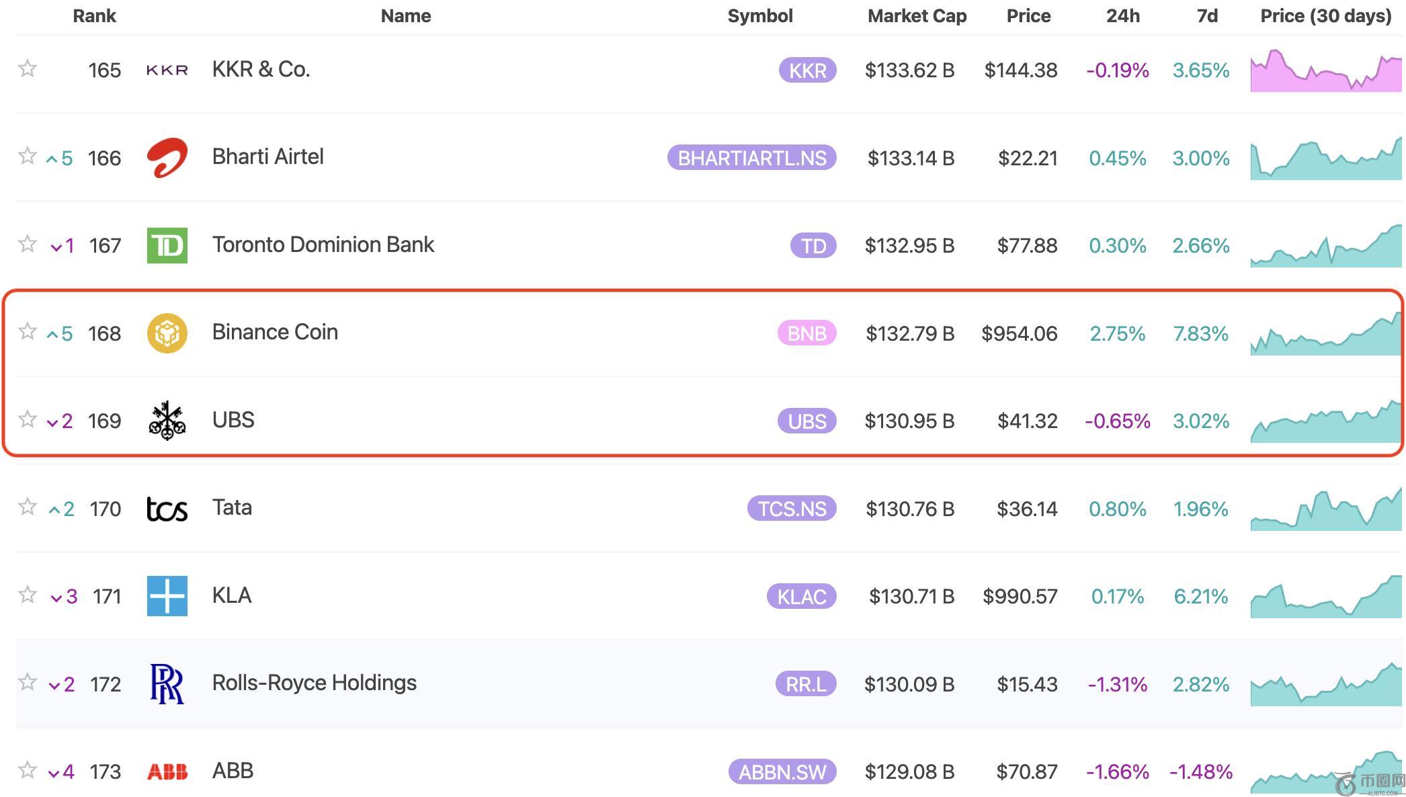This screenshot has width=1406, height=797.
Task: Click the 7d column header
Action: click(x=1207, y=16)
